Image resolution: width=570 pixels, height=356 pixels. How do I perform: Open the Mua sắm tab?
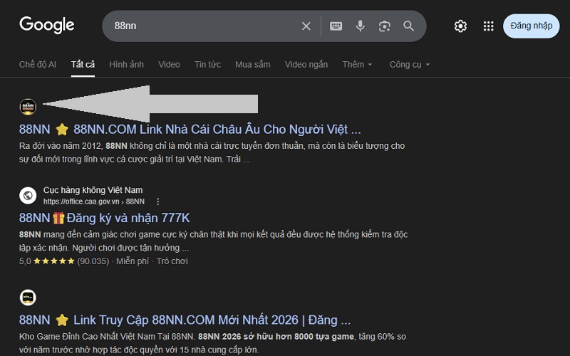coord(253,65)
